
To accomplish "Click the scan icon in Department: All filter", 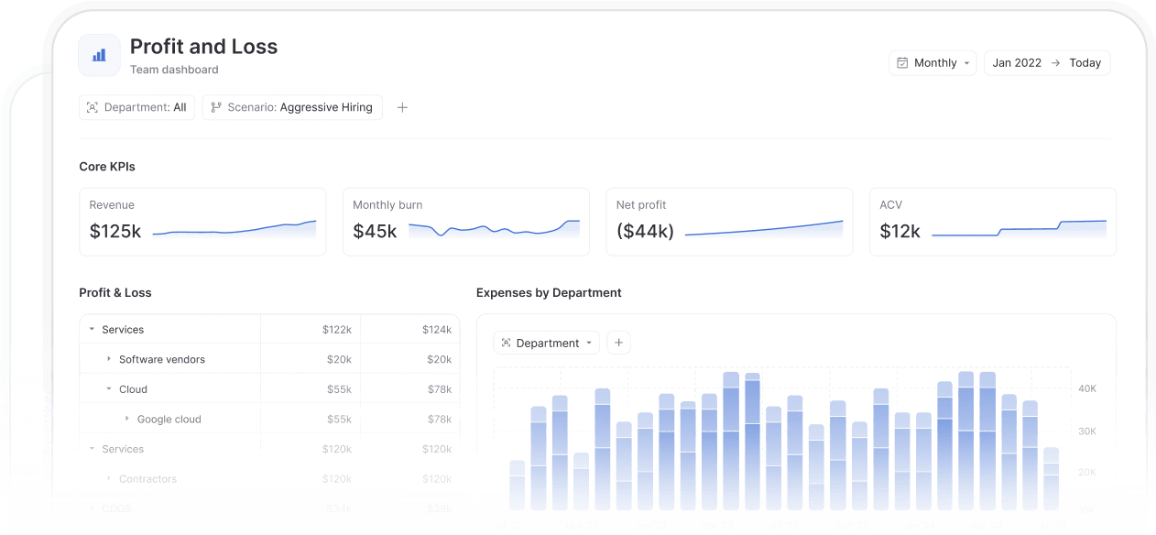I will tap(92, 107).
